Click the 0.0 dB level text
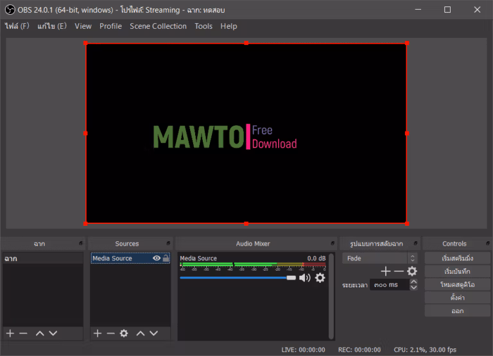Image resolution: width=493 pixels, height=356 pixels. coord(316,258)
